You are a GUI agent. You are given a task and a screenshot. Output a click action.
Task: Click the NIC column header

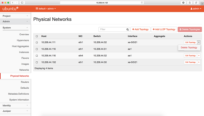80,36
